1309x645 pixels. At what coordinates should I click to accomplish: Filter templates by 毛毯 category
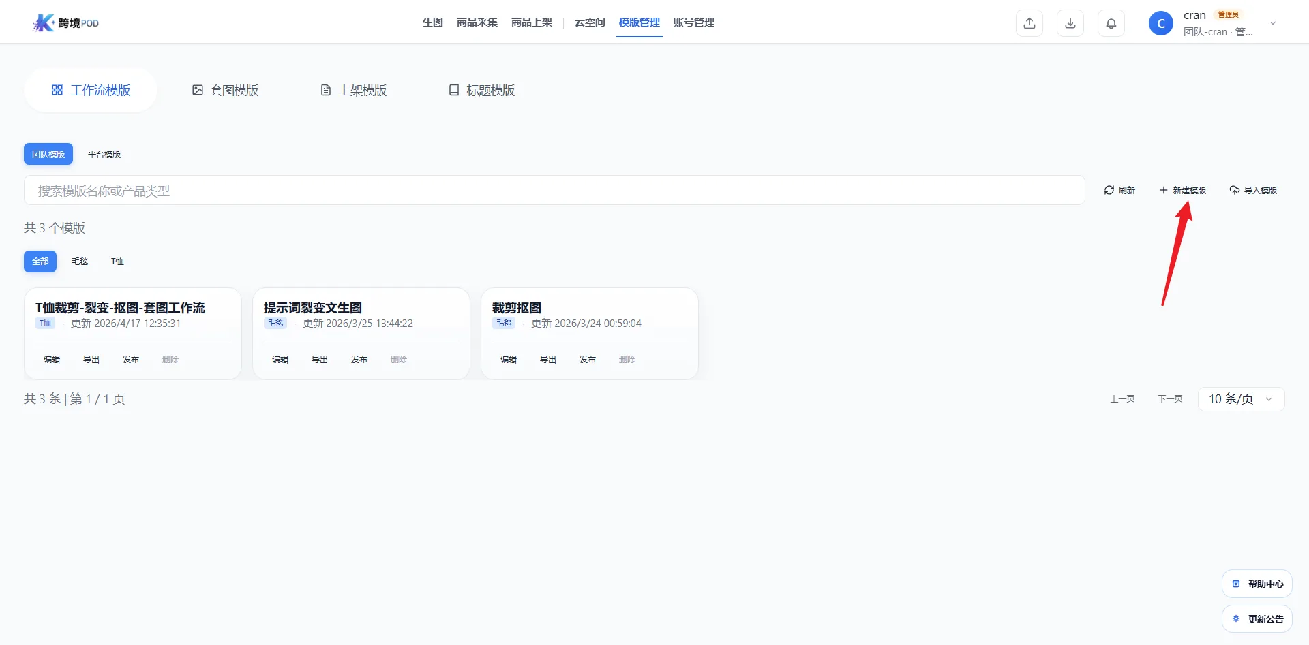[x=80, y=262]
